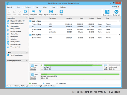Sort by Used column header
This screenshot has width=127, height=95.
pyautogui.click(x=78, y=18)
